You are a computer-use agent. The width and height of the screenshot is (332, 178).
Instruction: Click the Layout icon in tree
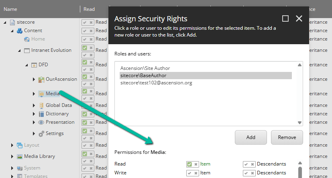[20, 145]
